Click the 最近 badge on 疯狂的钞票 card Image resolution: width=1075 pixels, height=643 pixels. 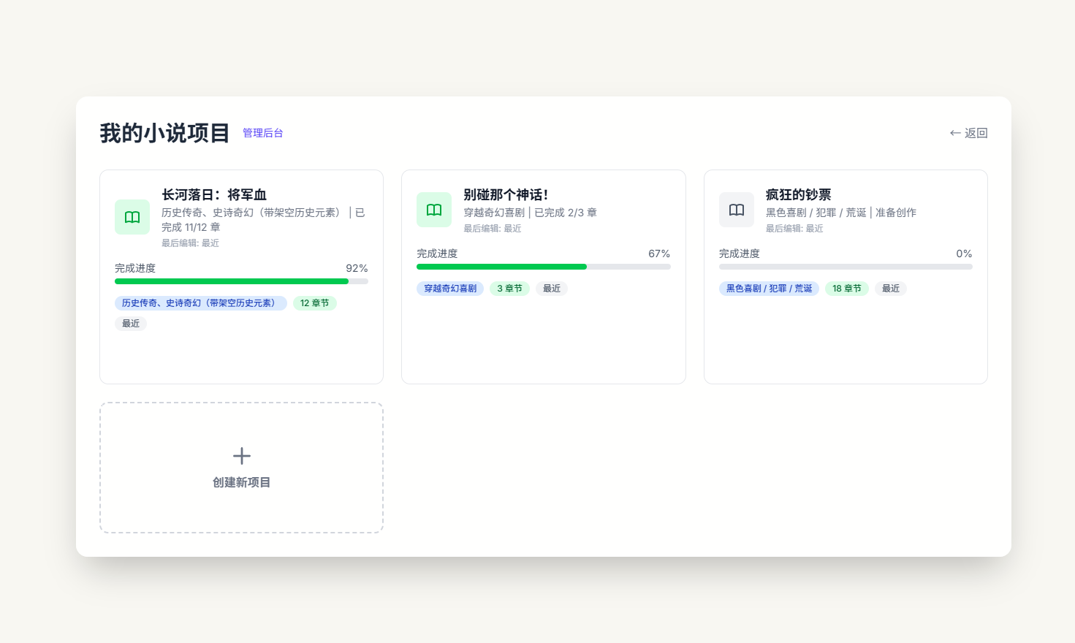point(891,288)
